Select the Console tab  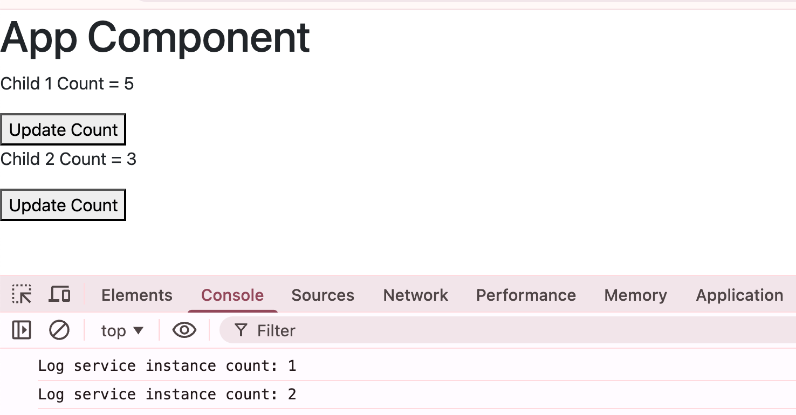(x=232, y=295)
